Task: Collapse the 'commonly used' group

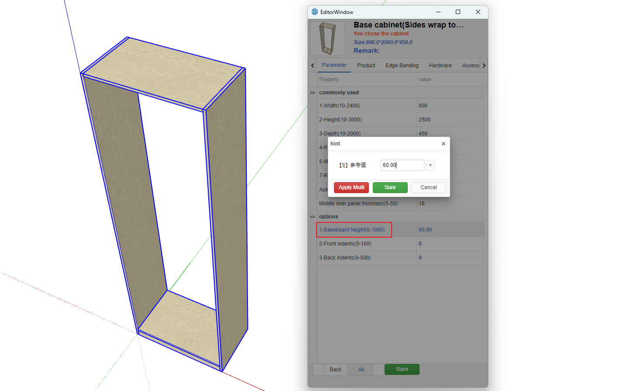Action: [x=313, y=93]
